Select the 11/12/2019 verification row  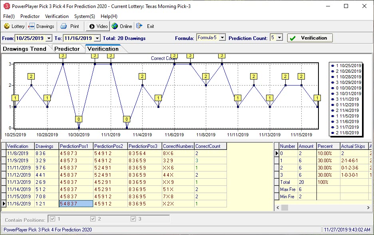pos(114,175)
